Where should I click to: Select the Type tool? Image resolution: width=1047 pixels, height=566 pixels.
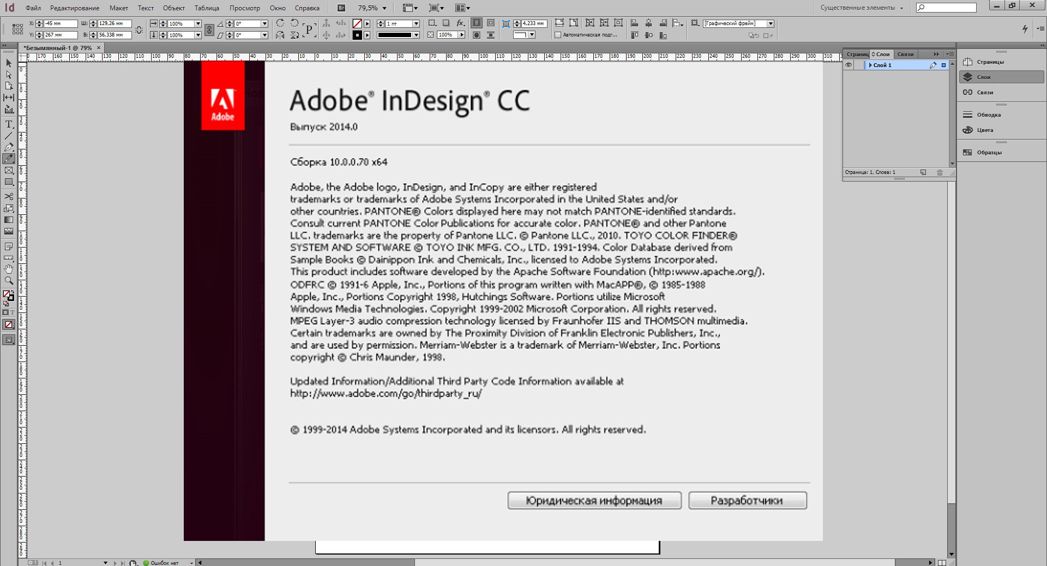[x=9, y=124]
